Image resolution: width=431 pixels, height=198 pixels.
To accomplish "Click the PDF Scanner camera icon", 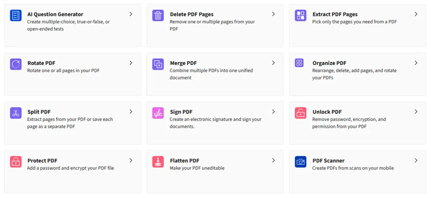I will (x=301, y=162).
